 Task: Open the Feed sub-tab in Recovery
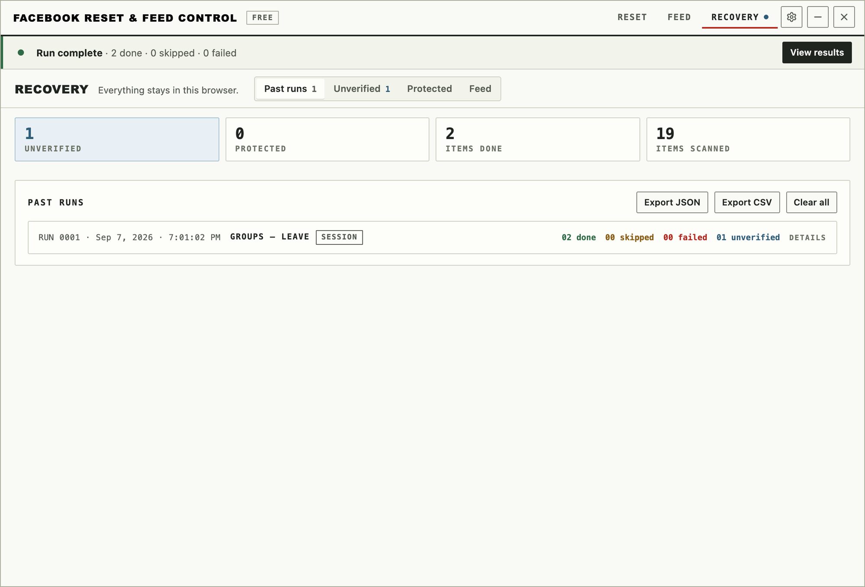click(480, 89)
